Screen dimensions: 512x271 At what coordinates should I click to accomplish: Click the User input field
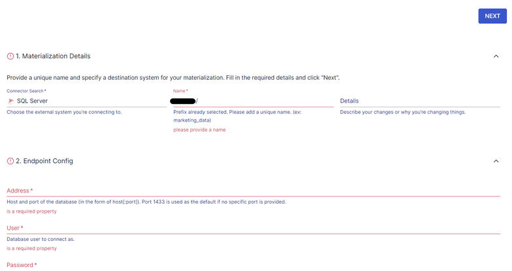[254, 228]
